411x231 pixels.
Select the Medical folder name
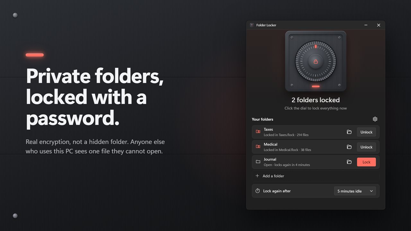(271, 144)
